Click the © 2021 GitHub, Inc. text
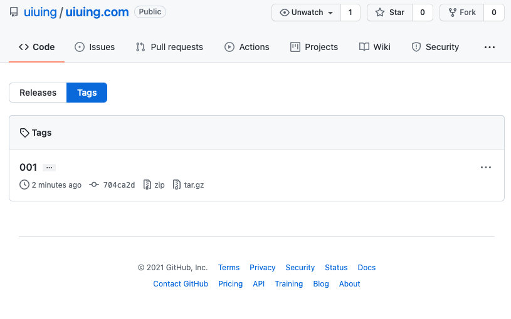511x319 pixels. click(172, 268)
